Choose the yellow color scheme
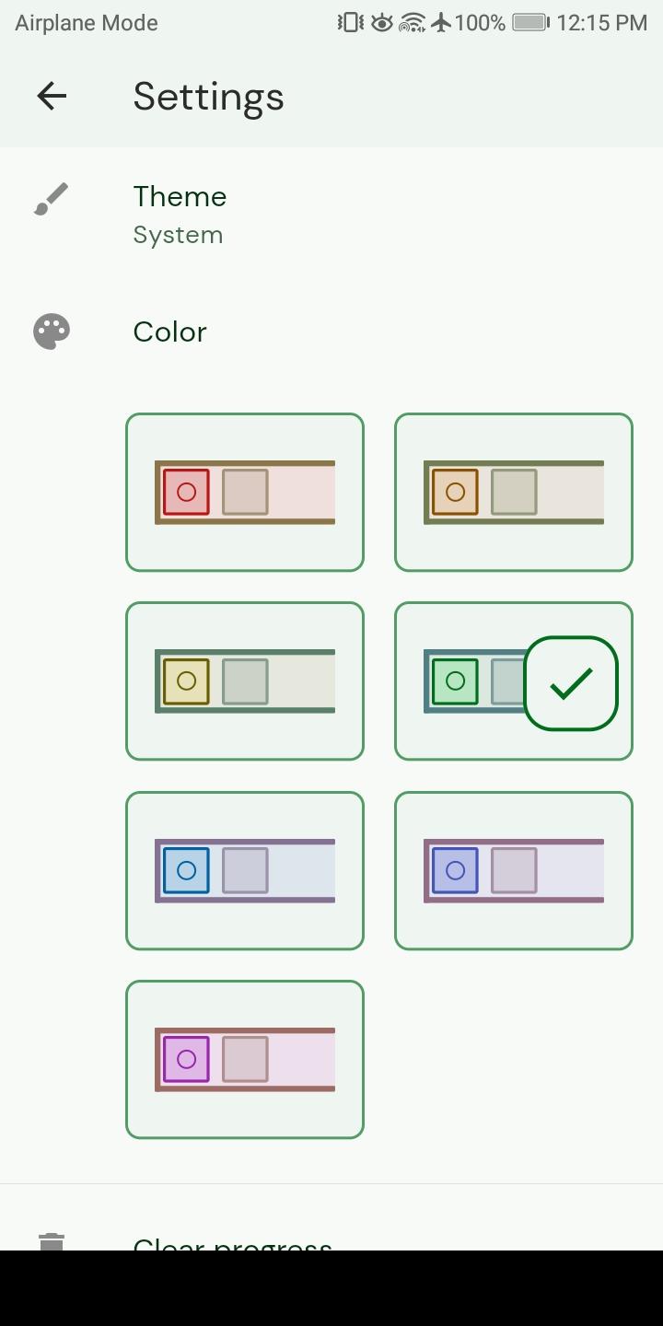 pyautogui.click(x=245, y=681)
